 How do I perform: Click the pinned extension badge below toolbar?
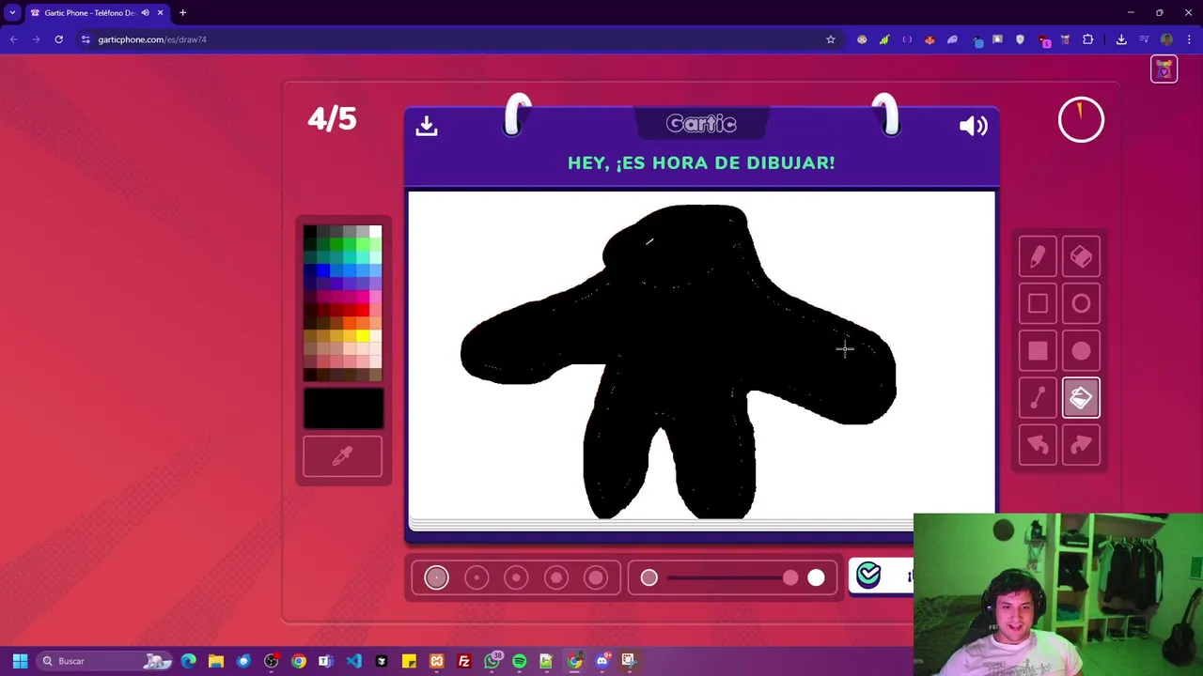pyautogui.click(x=1164, y=69)
